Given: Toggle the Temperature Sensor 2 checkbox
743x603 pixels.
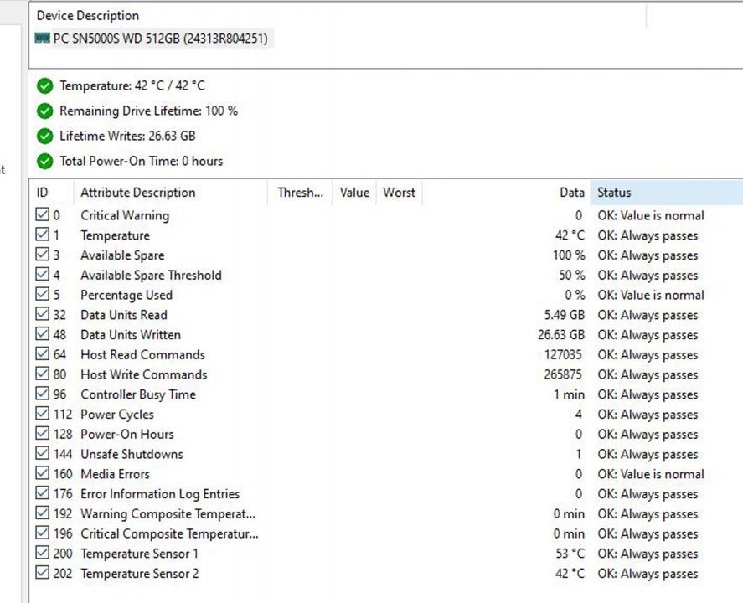Looking at the screenshot, I should (x=43, y=574).
